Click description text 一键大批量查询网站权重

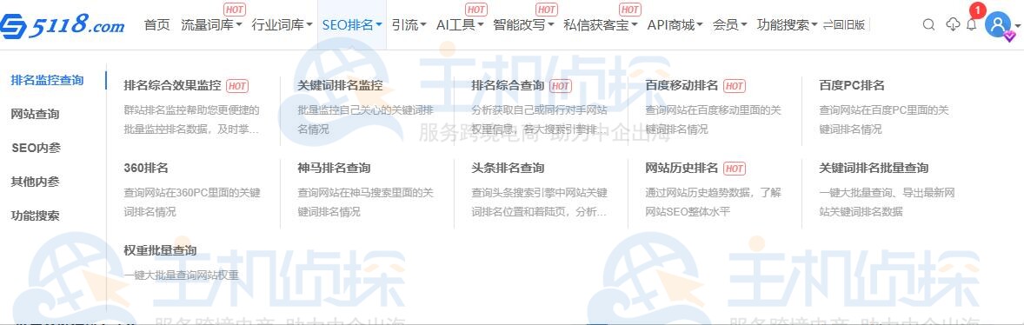pos(182,275)
